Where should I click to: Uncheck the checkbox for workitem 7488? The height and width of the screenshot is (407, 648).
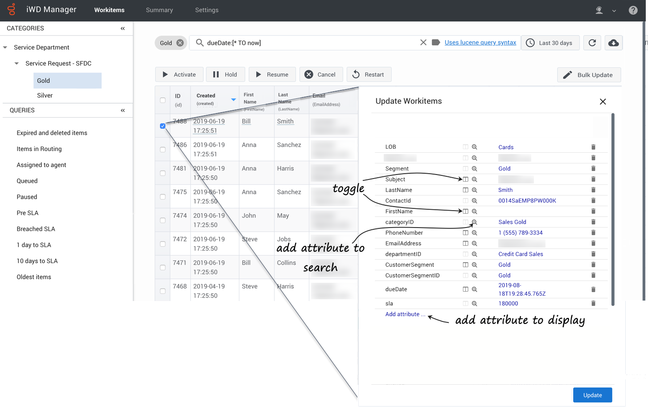(x=163, y=126)
